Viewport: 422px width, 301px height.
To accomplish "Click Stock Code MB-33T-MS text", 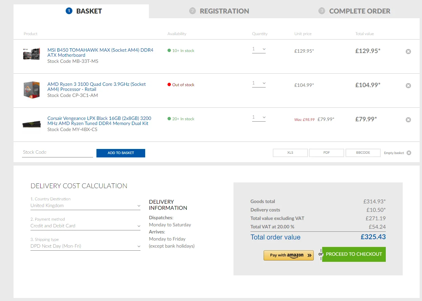I will 73,61.
